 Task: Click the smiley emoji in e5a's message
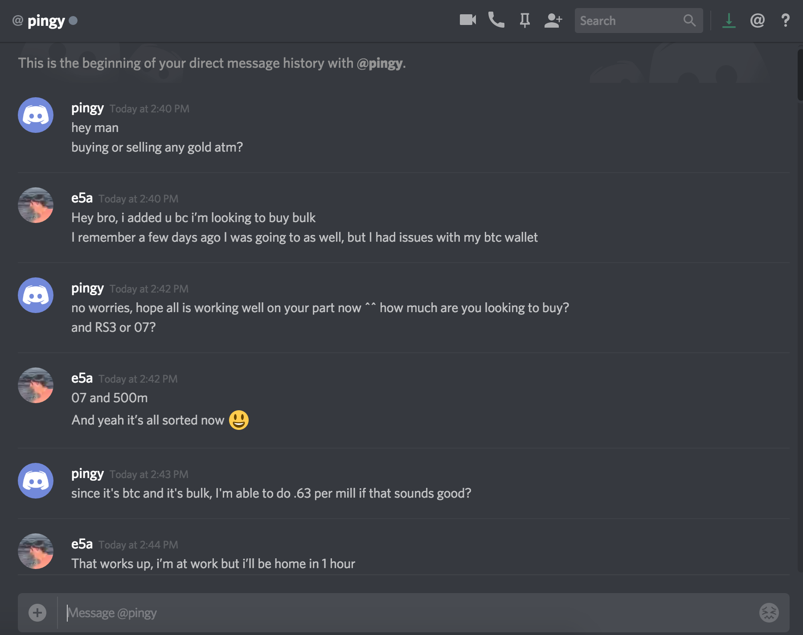pyautogui.click(x=239, y=420)
